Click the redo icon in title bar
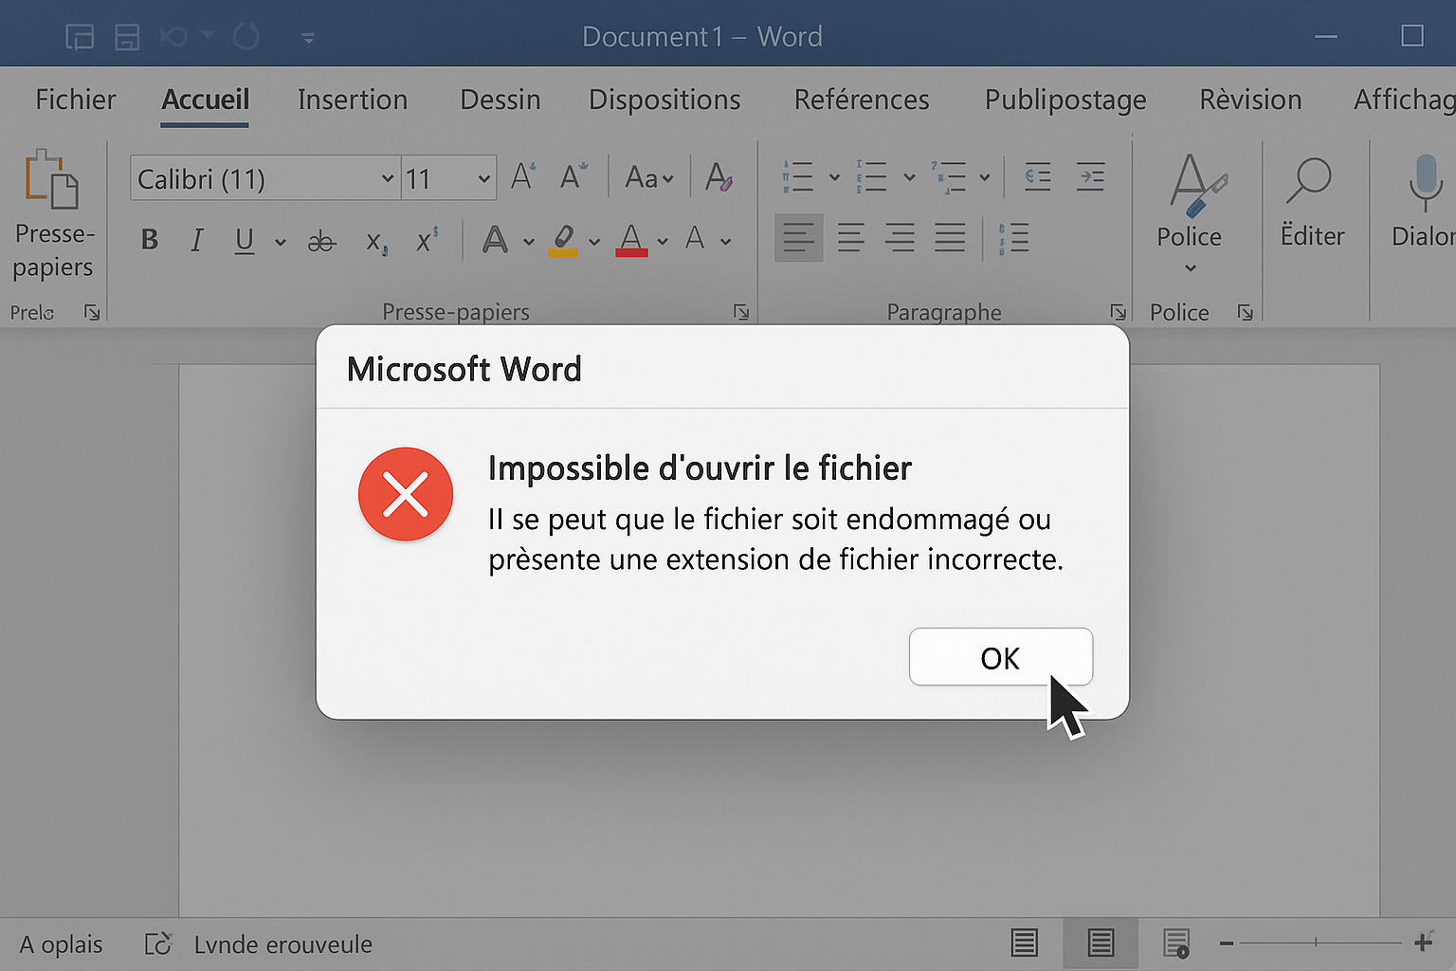Viewport: 1456px width, 971px height. click(x=246, y=37)
